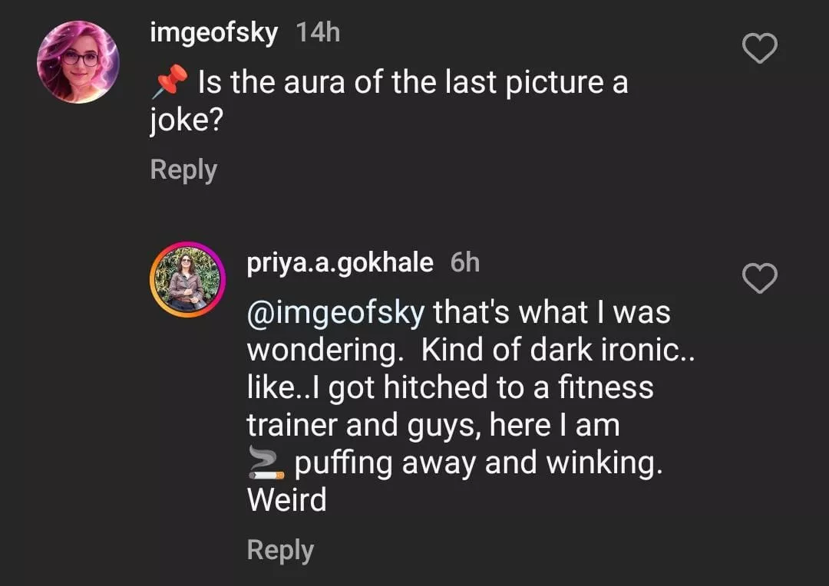Click the "wondering. Kind of dark ironic.." line
This screenshot has height=586, width=829.
point(471,351)
